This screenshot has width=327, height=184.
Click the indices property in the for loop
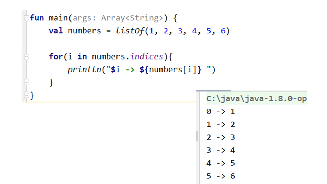coord(147,57)
